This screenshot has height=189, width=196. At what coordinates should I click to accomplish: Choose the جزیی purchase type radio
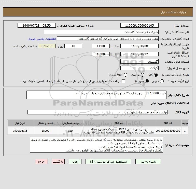coord(162,81)
